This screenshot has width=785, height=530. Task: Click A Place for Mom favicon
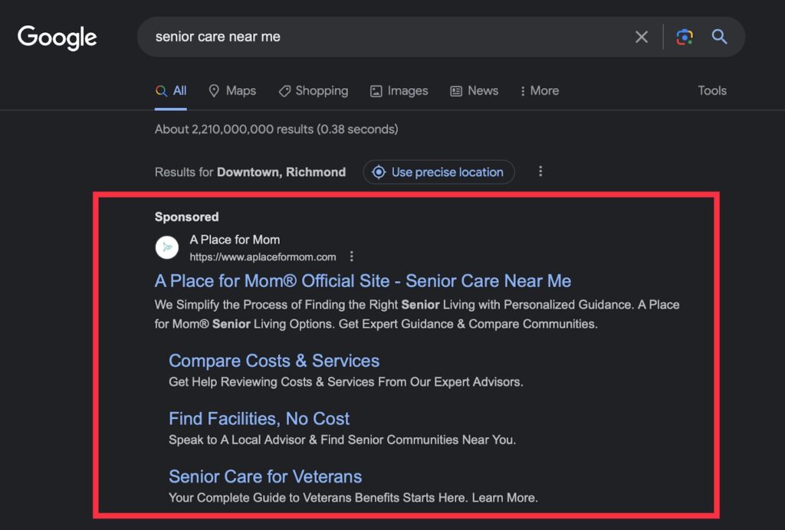coord(166,247)
